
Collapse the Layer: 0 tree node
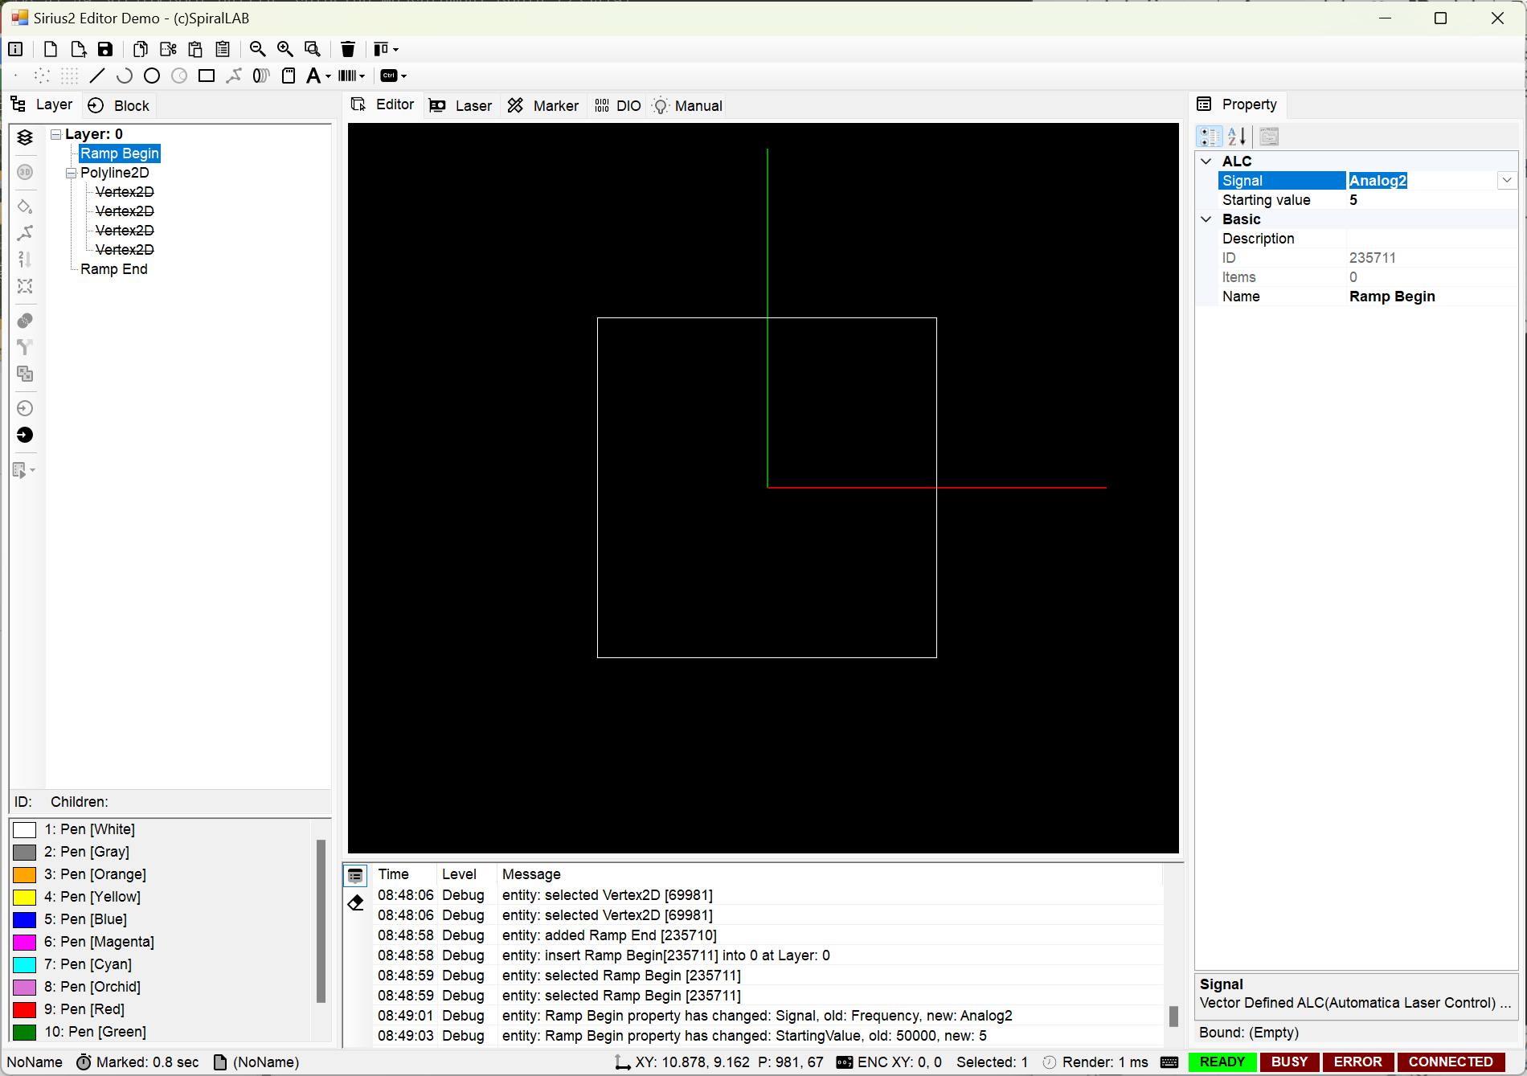pos(55,134)
